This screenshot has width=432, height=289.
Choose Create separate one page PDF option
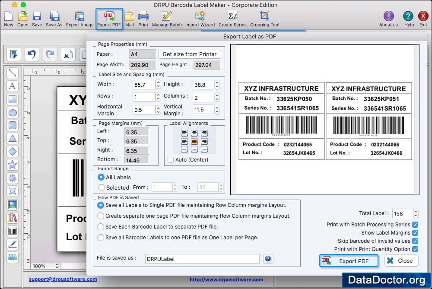pos(101,216)
